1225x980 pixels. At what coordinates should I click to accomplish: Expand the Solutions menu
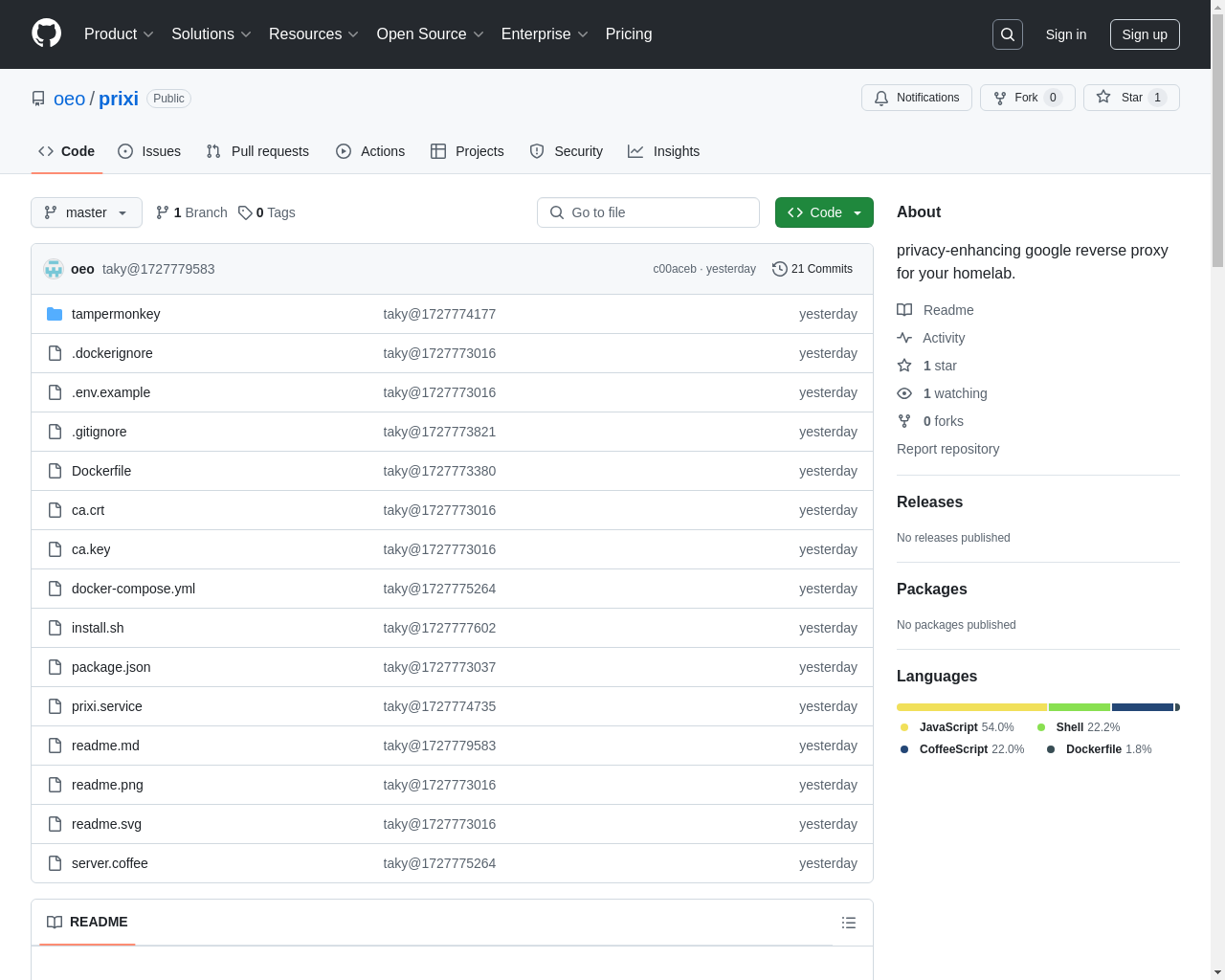[x=212, y=34]
